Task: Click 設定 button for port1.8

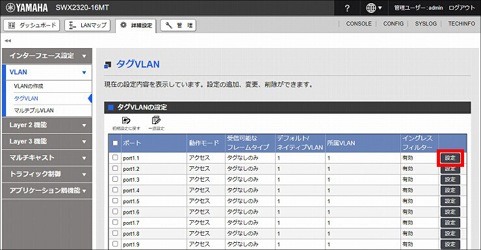Action: [x=450, y=234]
